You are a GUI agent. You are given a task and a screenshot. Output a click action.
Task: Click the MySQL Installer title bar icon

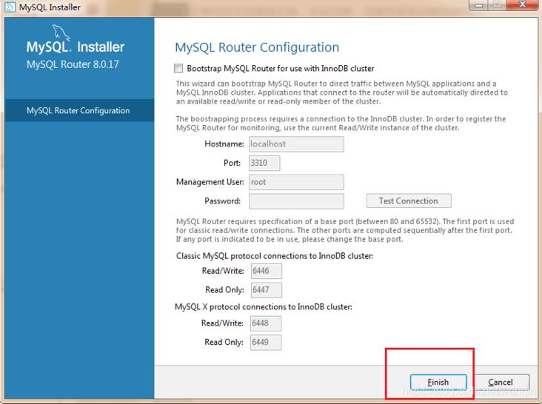click(10, 7)
